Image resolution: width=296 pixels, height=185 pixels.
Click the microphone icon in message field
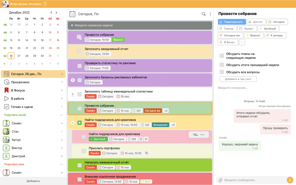pyautogui.click(x=290, y=180)
